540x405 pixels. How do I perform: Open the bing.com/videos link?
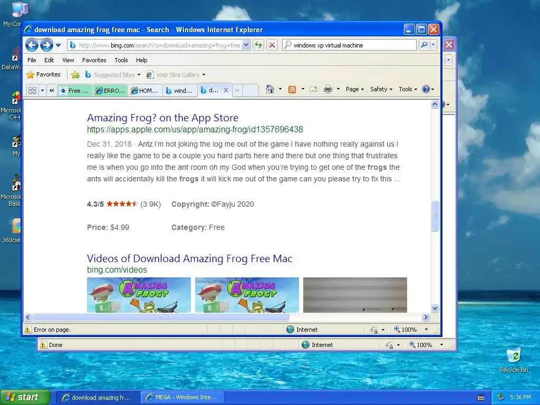pos(117,270)
